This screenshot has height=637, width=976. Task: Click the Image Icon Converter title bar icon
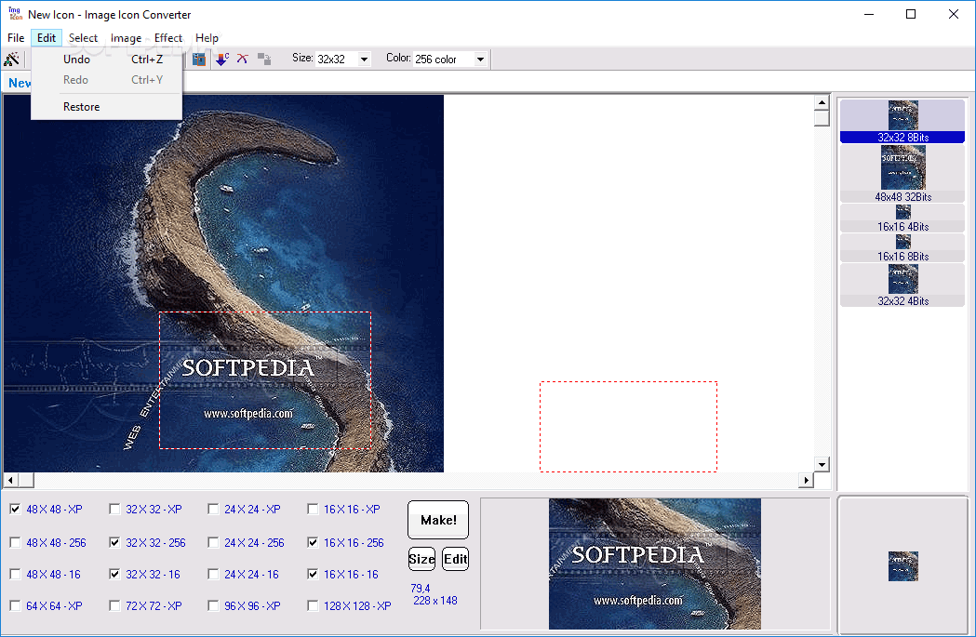pyautogui.click(x=15, y=14)
